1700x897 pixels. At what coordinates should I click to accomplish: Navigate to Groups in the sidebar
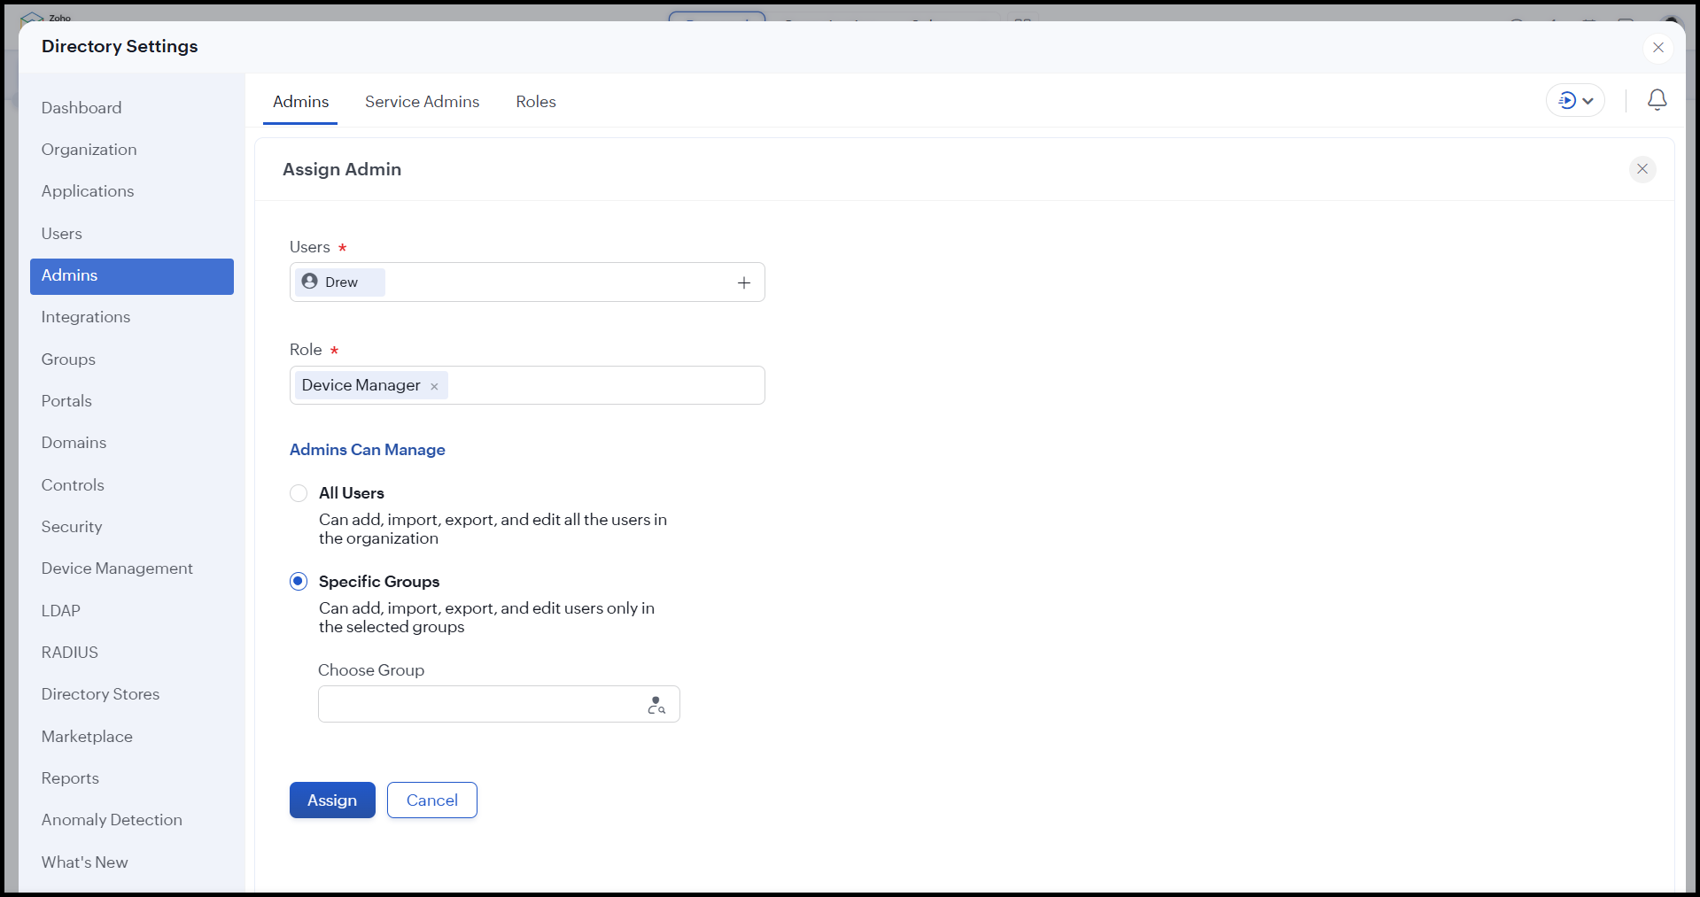[x=68, y=360]
